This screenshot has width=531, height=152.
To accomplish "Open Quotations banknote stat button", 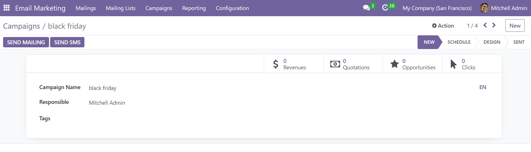I will pos(353,64).
